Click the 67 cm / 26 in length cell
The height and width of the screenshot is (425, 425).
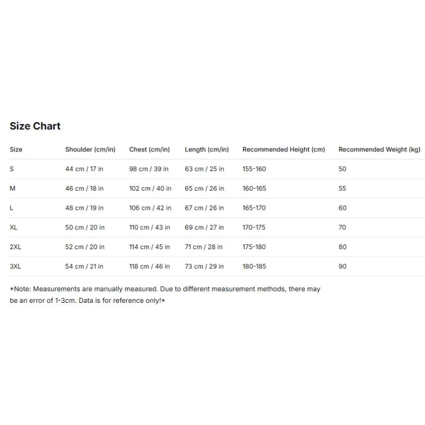click(x=205, y=208)
